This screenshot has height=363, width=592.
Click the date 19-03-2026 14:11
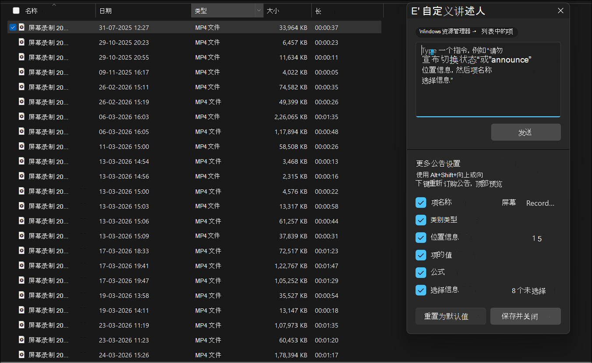coord(124,310)
